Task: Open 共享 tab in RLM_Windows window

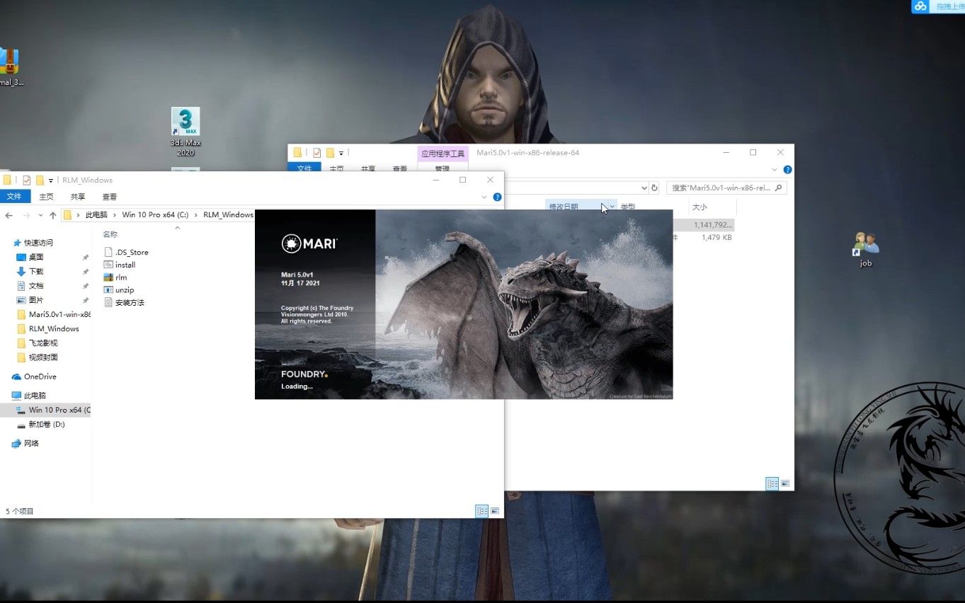Action: pyautogui.click(x=78, y=197)
